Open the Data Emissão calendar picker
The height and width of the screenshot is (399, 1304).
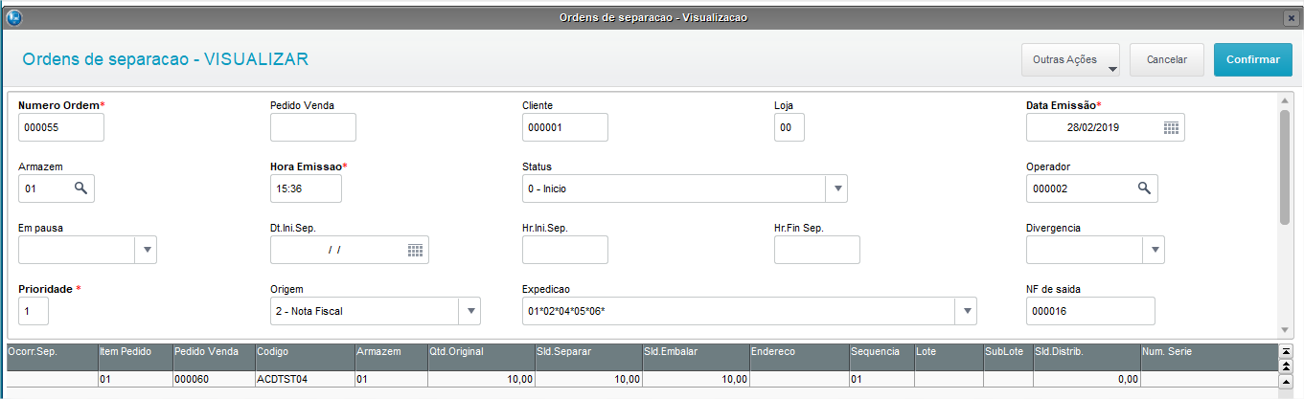(x=1171, y=127)
